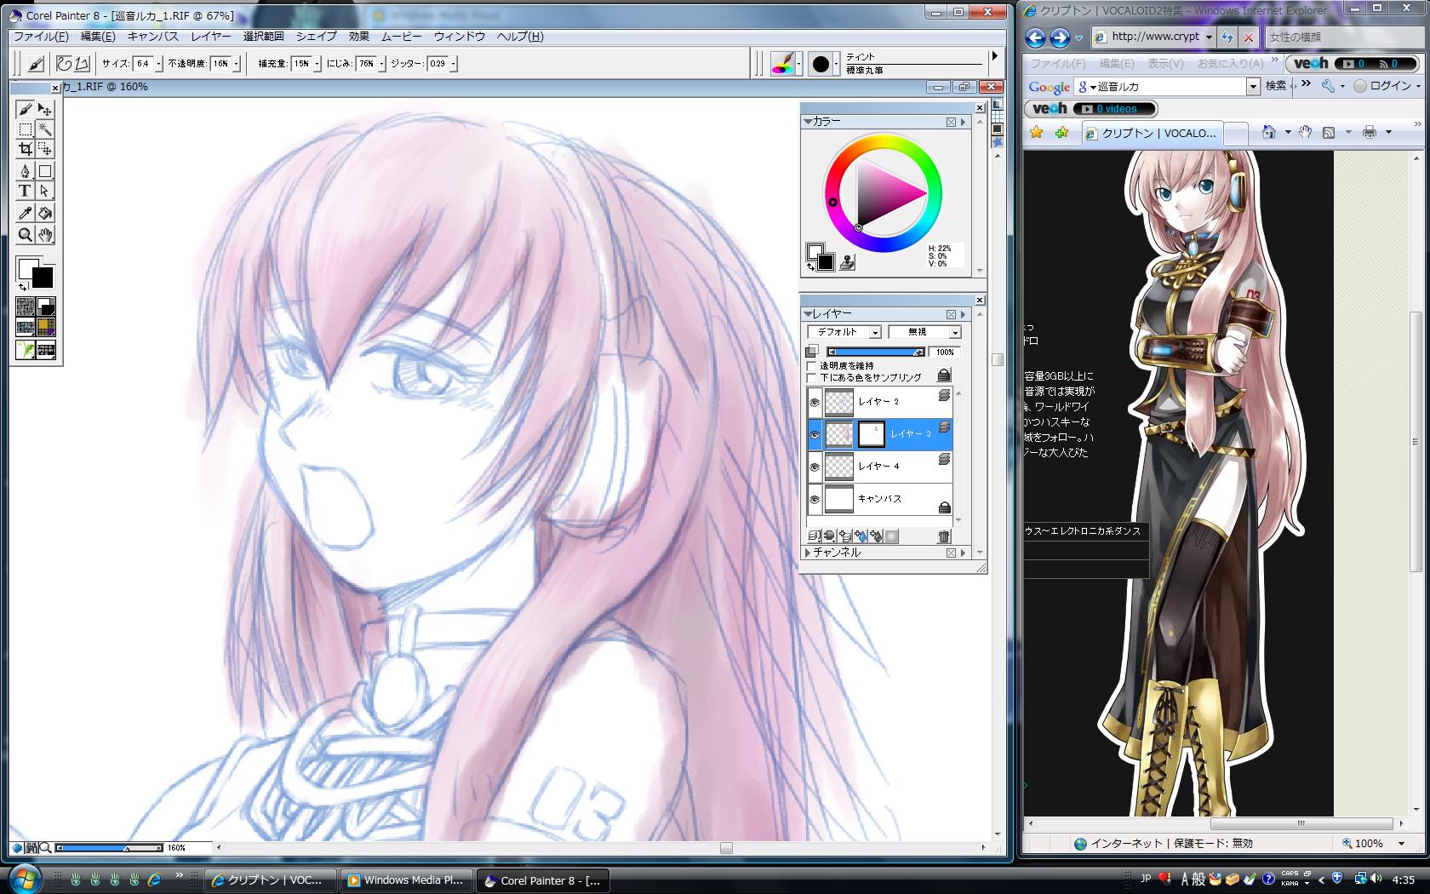Viewport: 1430px width, 894px height.
Task: Open the レイヤー menu in menu bar
Action: click(211, 37)
